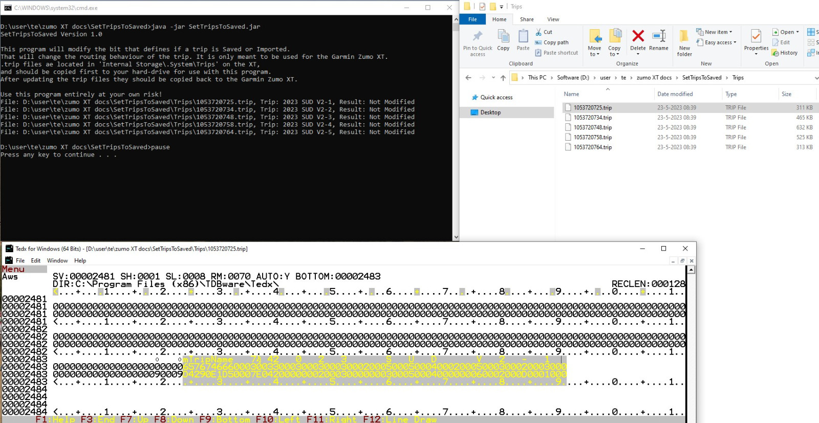Click Tedx document icon beside File menu
The image size is (819, 423).
click(x=9, y=260)
